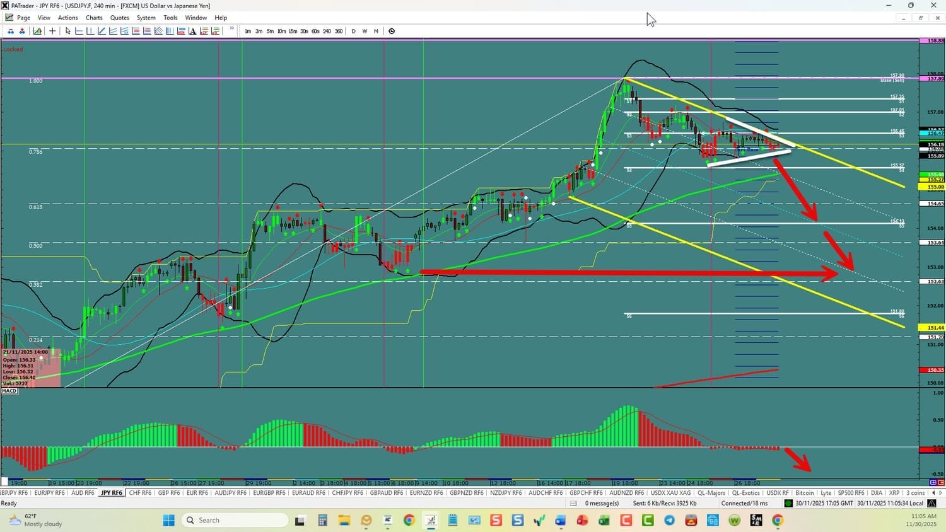Click the 158.88 price label on axis

click(x=932, y=40)
